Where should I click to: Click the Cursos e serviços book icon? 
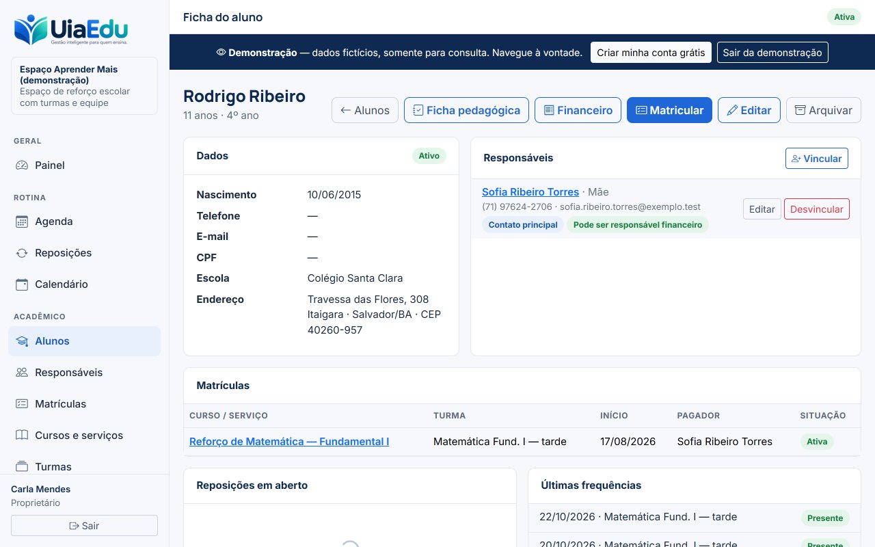click(x=22, y=436)
